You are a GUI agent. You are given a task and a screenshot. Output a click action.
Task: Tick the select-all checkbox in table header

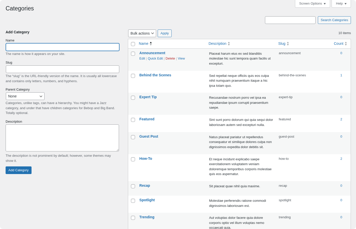133,44
